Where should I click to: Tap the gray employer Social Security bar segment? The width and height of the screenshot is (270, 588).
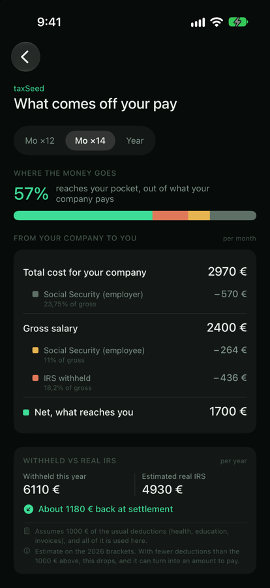pos(233,216)
